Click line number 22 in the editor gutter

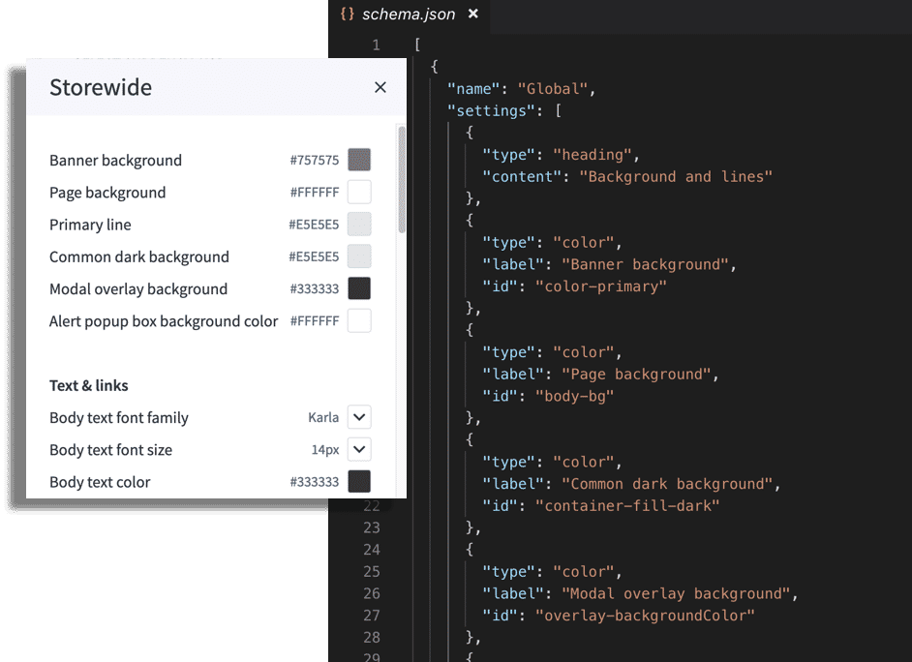point(373,505)
